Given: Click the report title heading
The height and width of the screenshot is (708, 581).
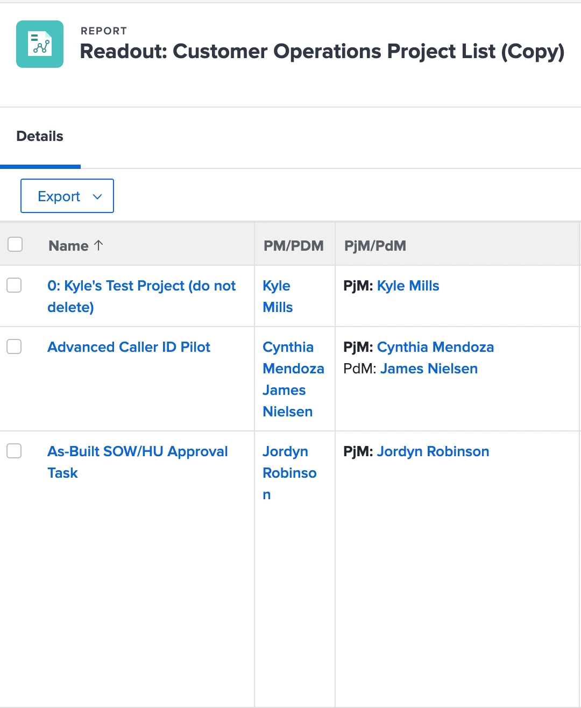Looking at the screenshot, I should [322, 51].
